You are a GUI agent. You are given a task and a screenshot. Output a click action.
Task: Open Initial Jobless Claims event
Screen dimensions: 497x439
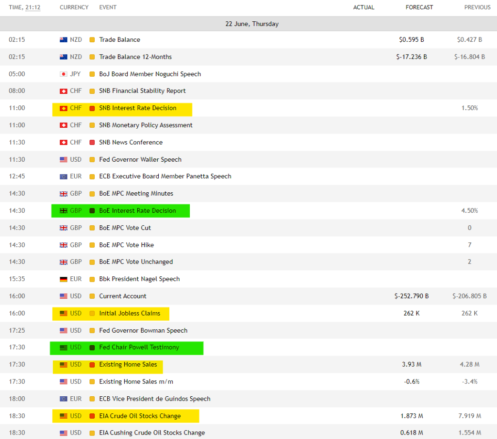pyautogui.click(x=130, y=313)
